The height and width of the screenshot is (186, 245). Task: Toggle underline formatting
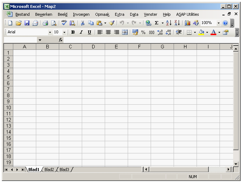point(89,32)
